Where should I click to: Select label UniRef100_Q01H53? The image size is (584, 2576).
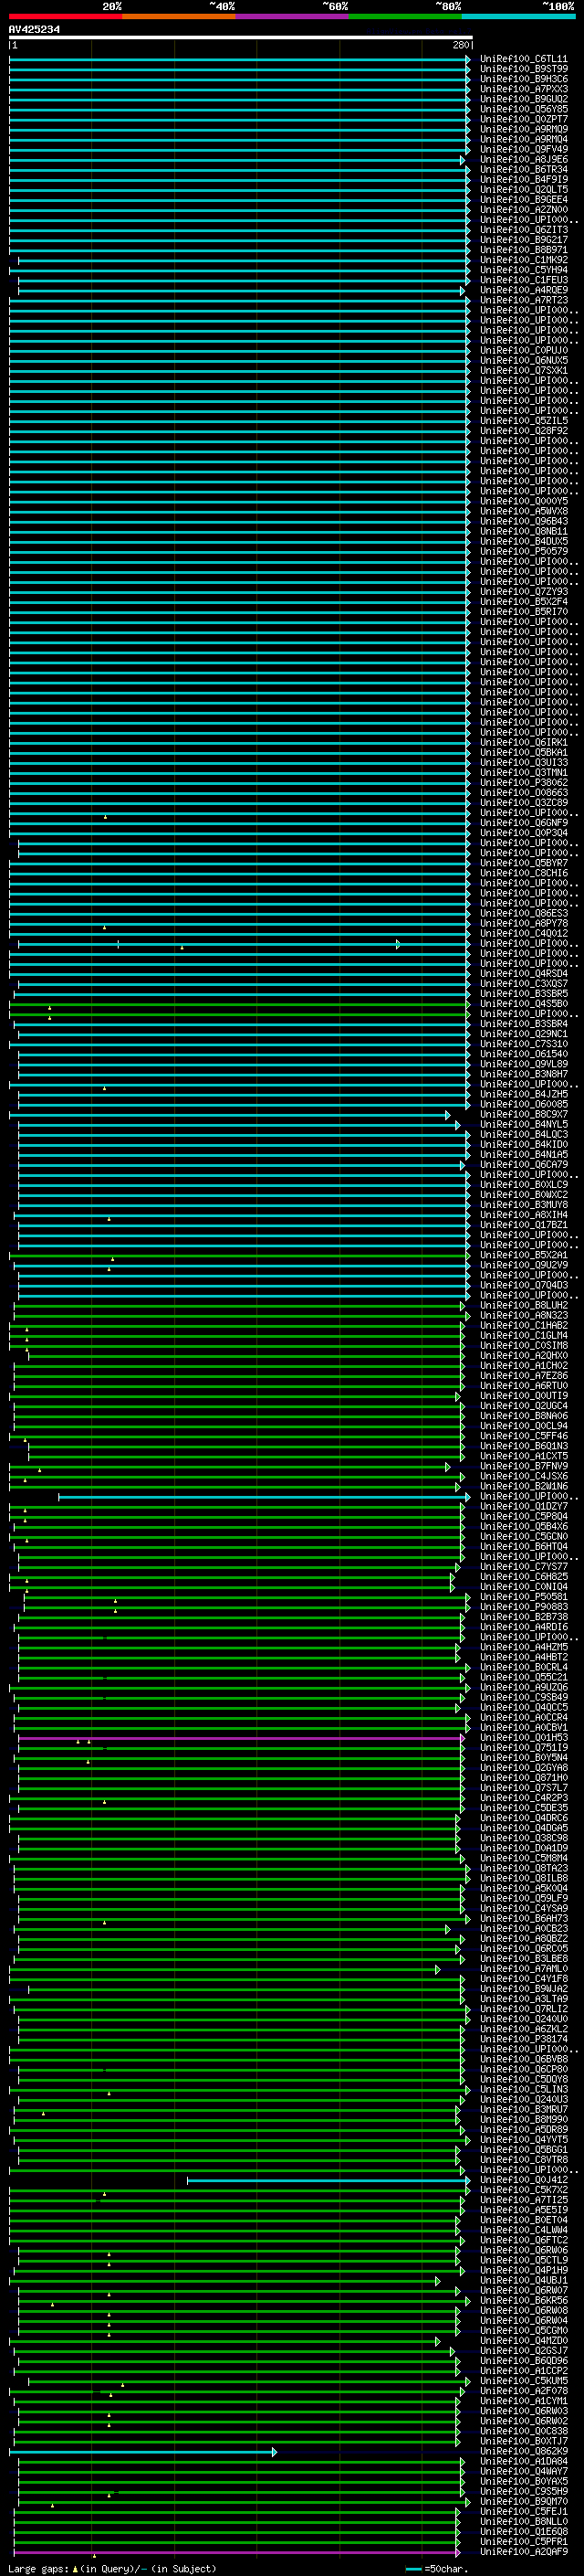(x=524, y=1738)
